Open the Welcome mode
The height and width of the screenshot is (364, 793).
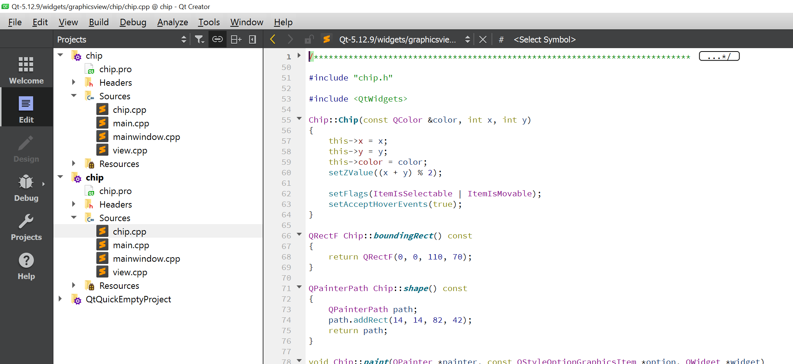click(26, 70)
